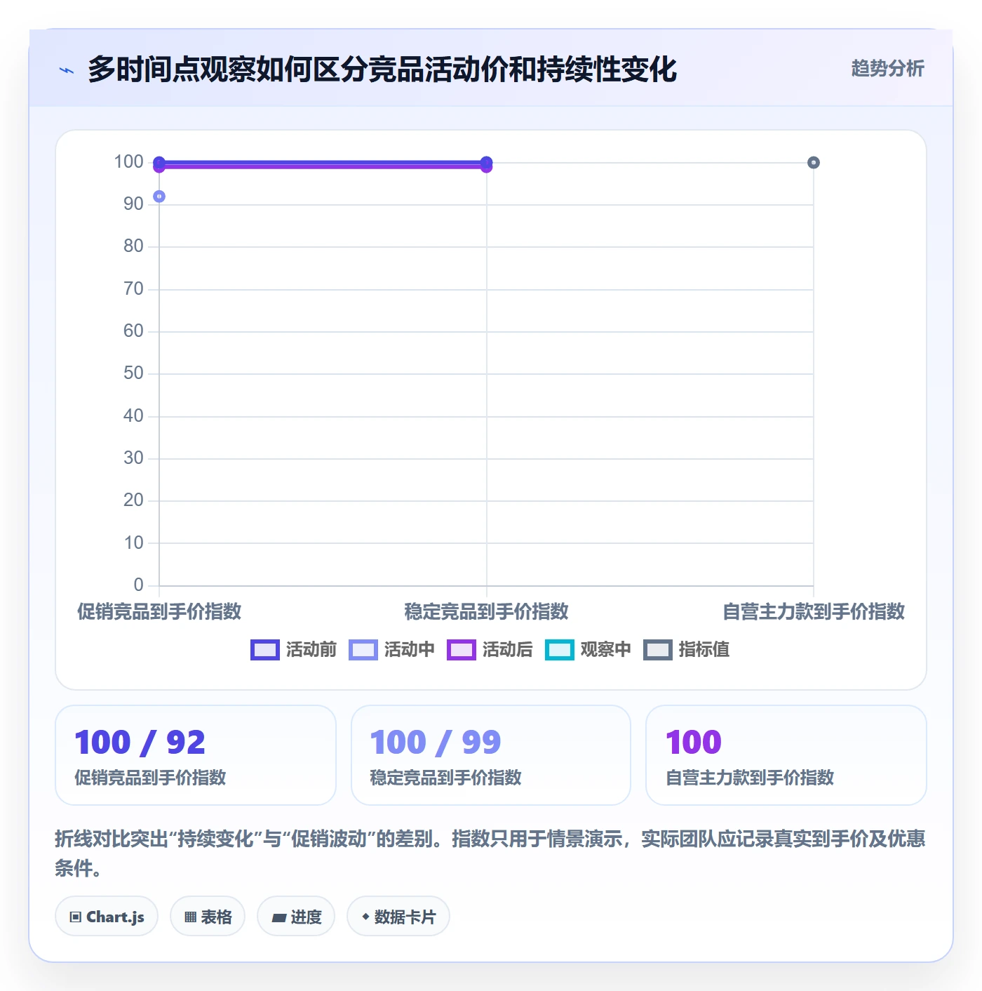This screenshot has width=982, height=991.
Task: Toggle the 活动前 legend series
Action: (293, 649)
